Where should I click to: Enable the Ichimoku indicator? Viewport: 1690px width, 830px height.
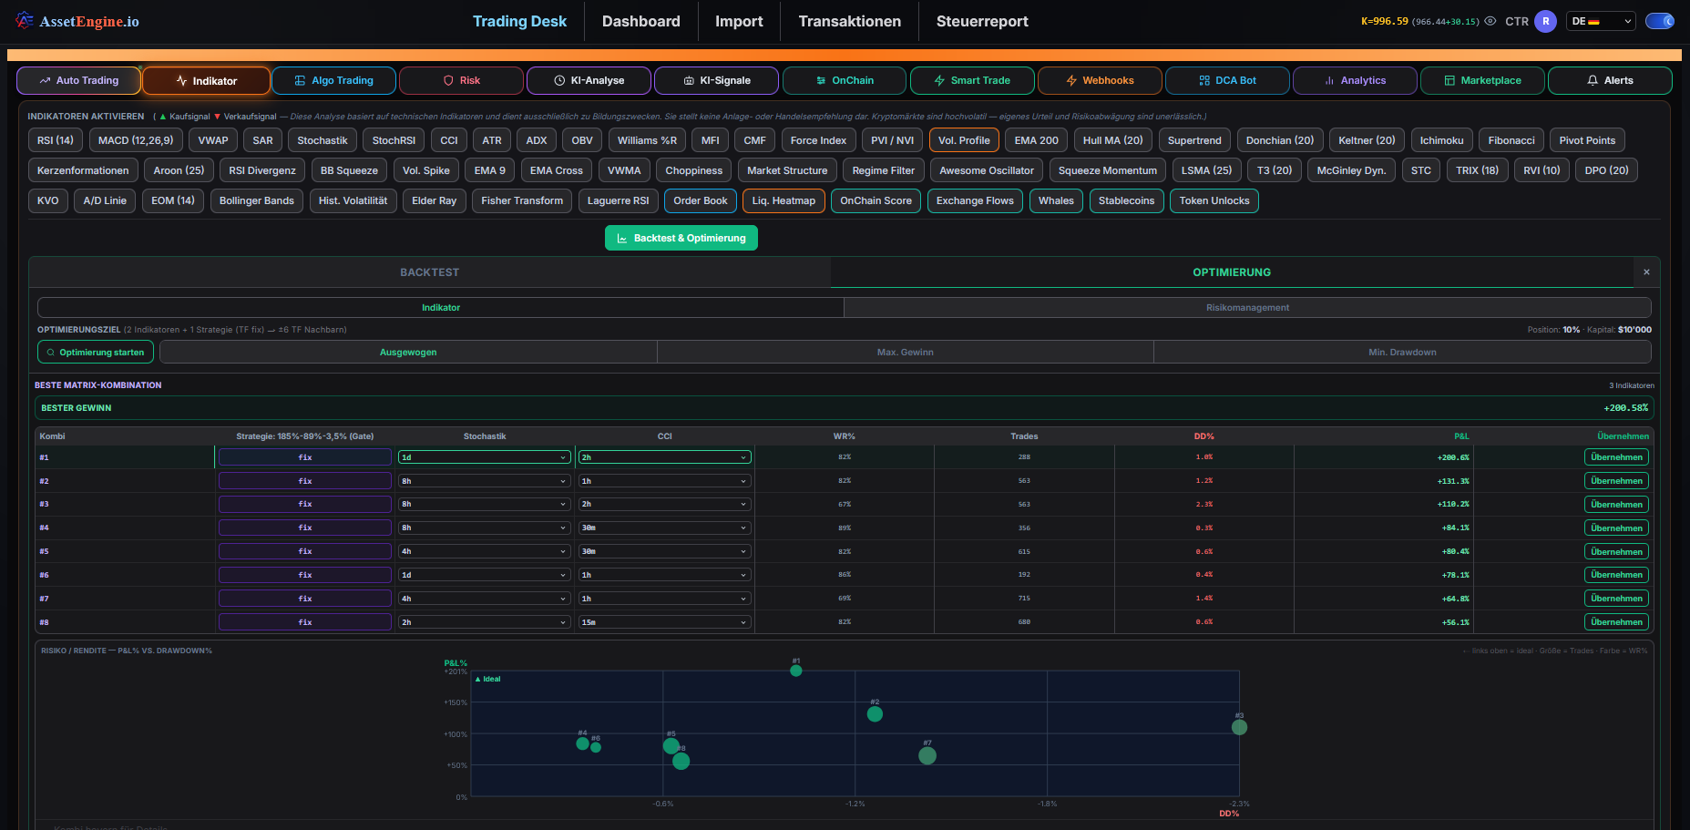[x=1441, y=140]
